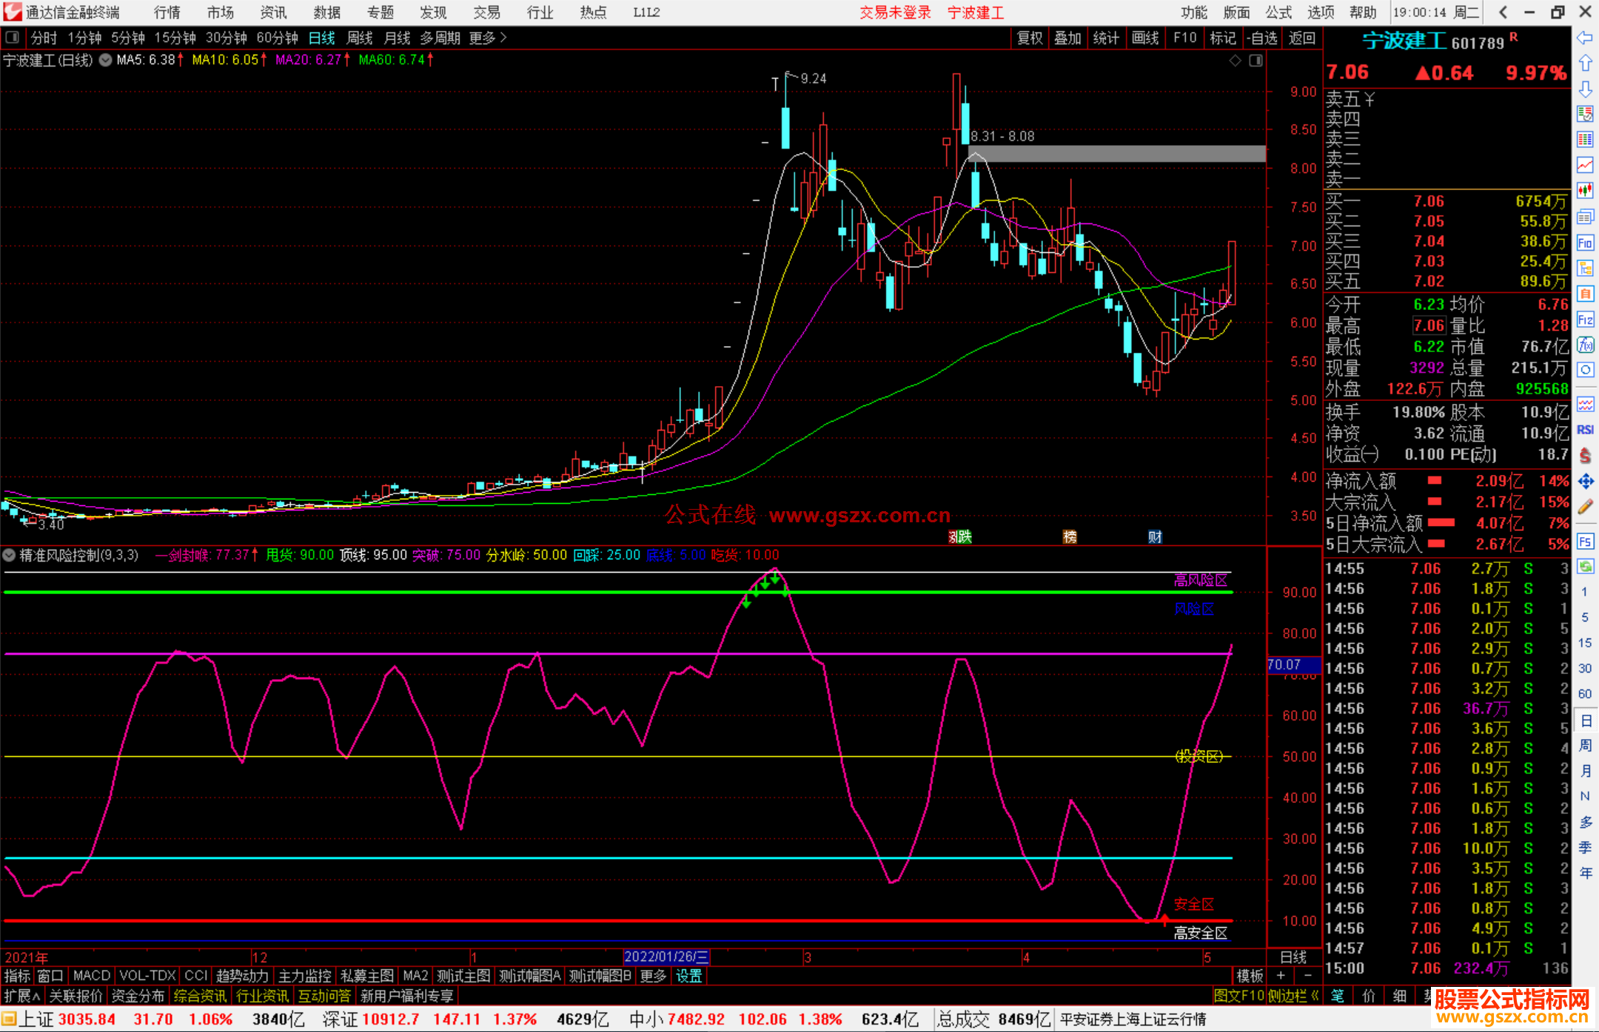This screenshot has width=1599, height=1032.
Task: Open the 综合资讯 tab at the bottom
Action: [x=200, y=996]
